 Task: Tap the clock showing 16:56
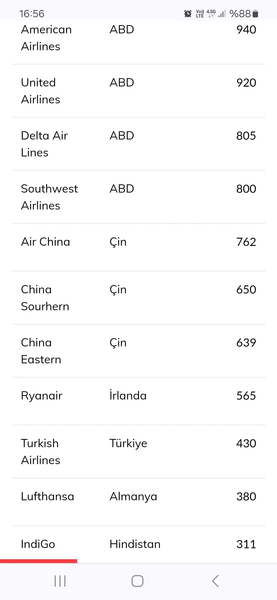pyautogui.click(x=32, y=14)
